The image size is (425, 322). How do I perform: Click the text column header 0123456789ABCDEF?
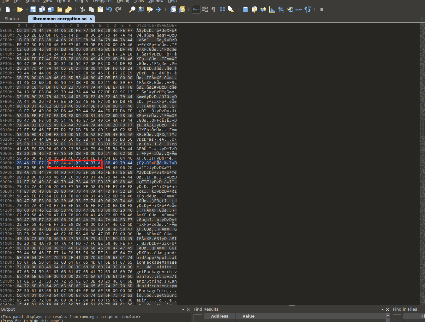(x=157, y=26)
